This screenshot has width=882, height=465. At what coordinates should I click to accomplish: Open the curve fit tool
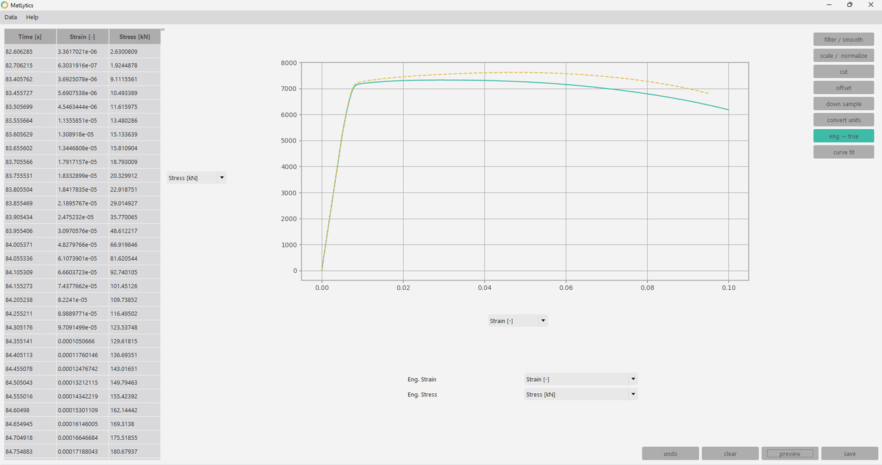pyautogui.click(x=843, y=151)
